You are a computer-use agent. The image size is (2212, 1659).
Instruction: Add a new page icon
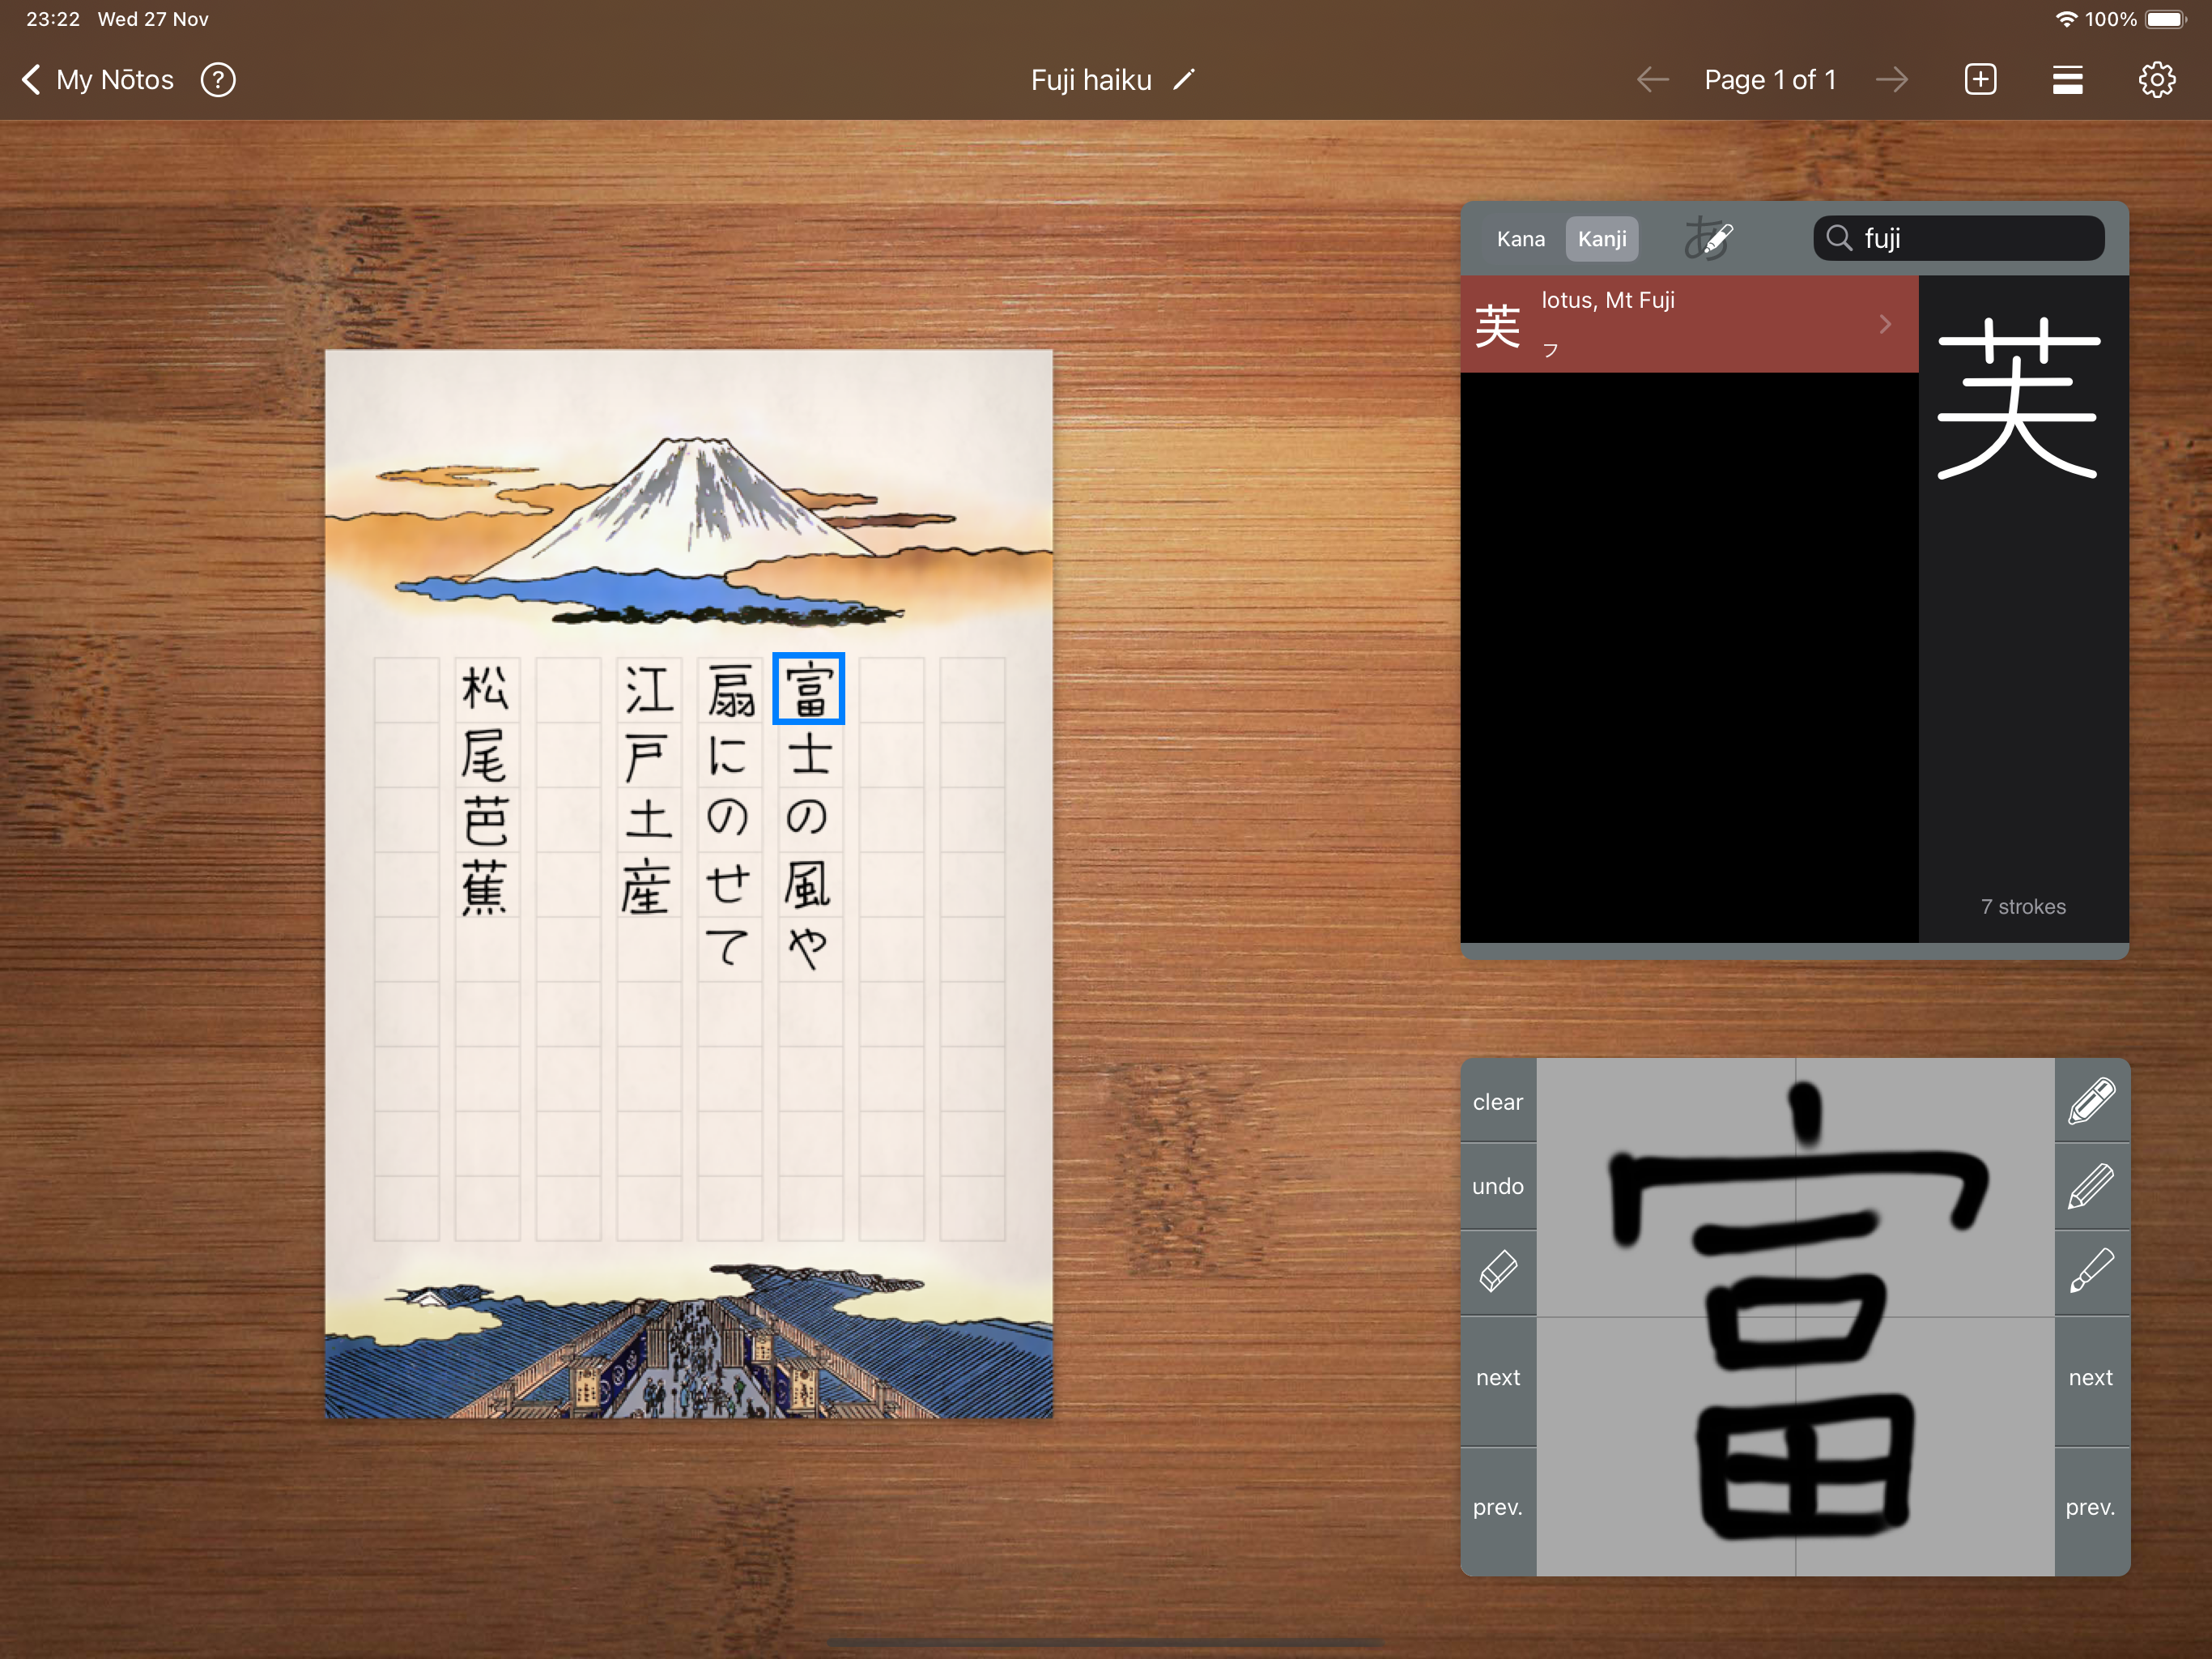click(1980, 79)
